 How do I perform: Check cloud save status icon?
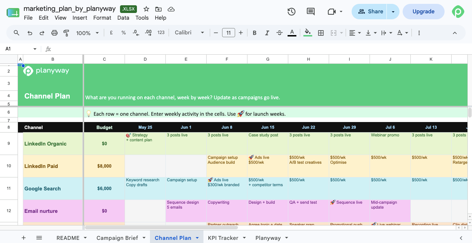(x=171, y=9)
